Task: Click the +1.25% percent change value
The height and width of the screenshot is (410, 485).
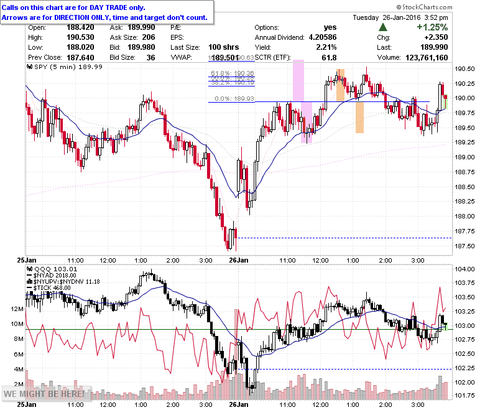Action: coord(432,27)
